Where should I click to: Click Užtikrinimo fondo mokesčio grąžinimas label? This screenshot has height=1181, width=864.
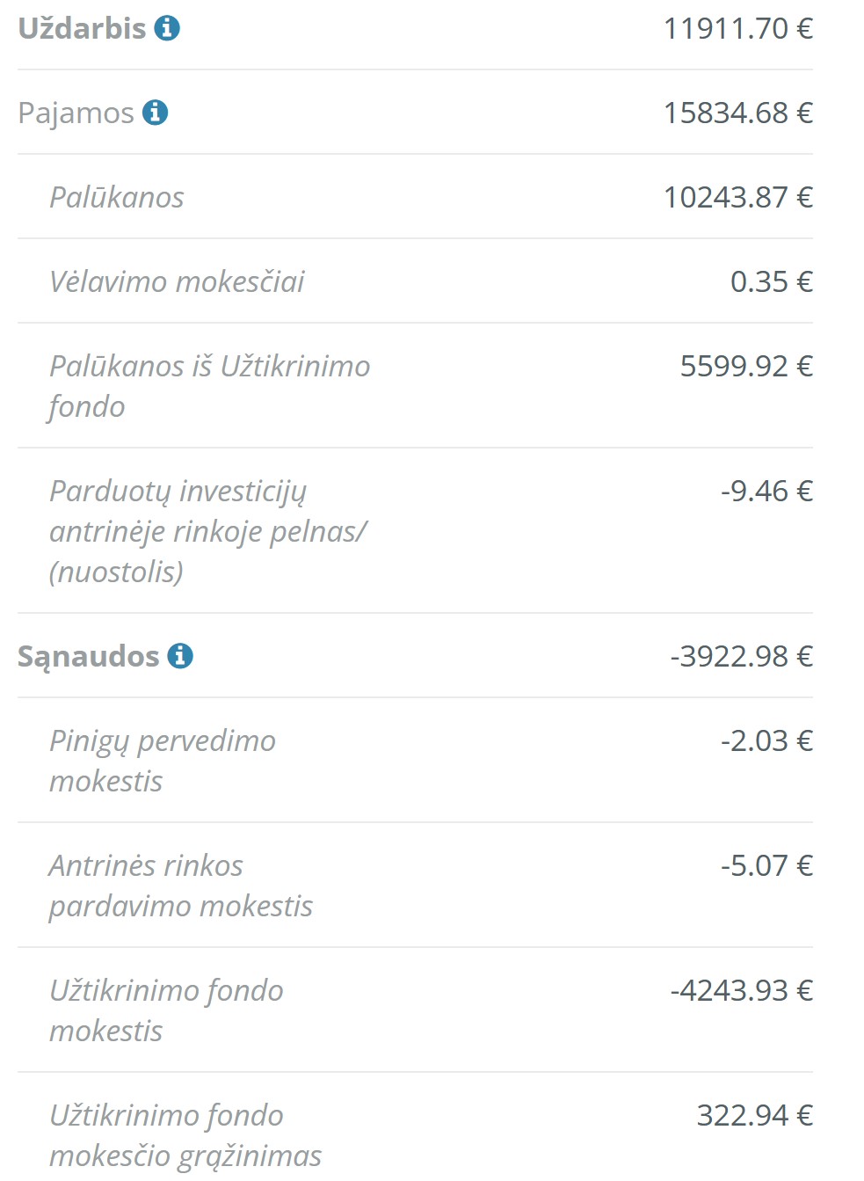[185, 1135]
